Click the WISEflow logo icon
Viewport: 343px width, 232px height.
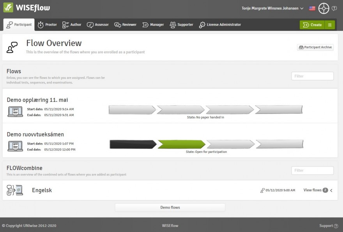coord(8,8)
